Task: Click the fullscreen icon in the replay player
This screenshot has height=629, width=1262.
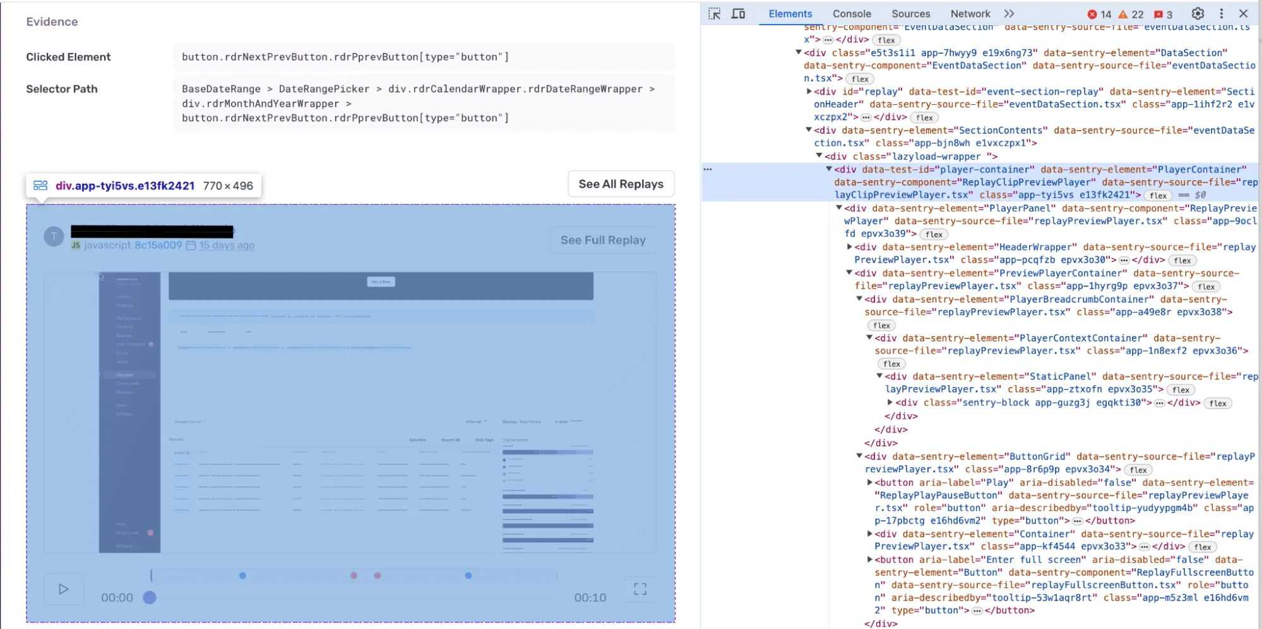Action: click(x=640, y=589)
